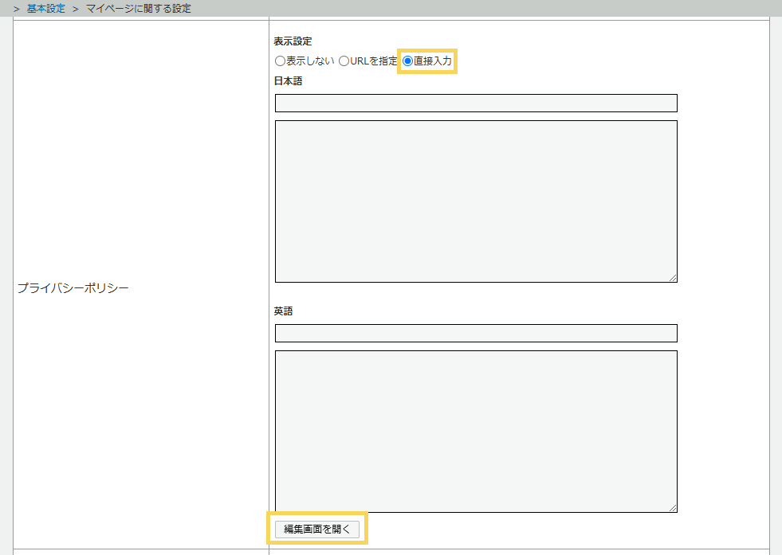This screenshot has width=782, height=555.
Task: Click the 表示設定 heading
Action: [293, 41]
